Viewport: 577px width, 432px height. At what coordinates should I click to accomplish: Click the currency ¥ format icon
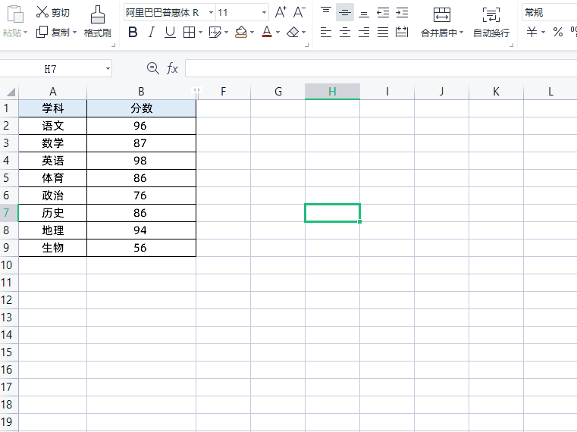coord(532,32)
